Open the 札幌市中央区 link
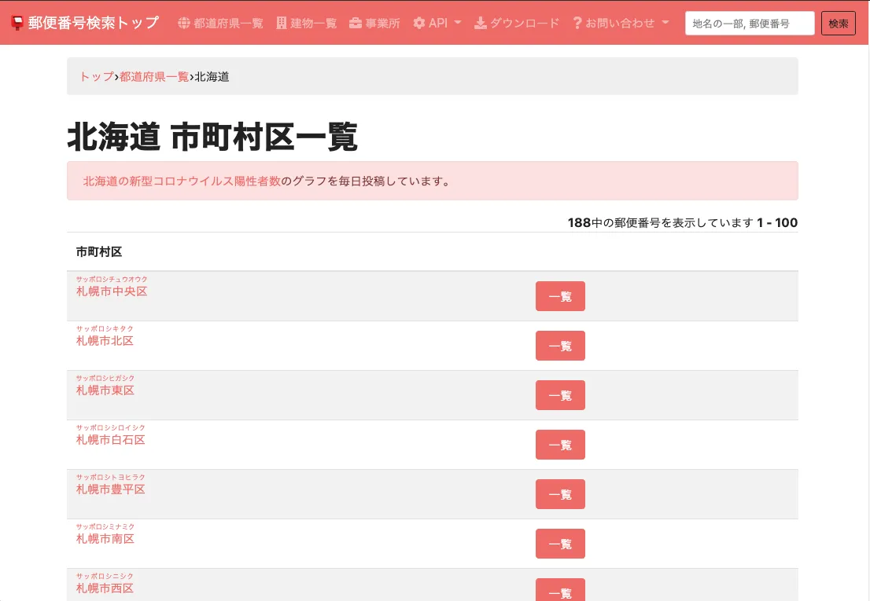This screenshot has height=601, width=870. (112, 291)
